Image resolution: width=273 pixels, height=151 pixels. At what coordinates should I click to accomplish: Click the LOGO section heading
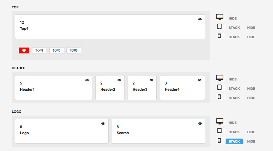(x=17, y=112)
